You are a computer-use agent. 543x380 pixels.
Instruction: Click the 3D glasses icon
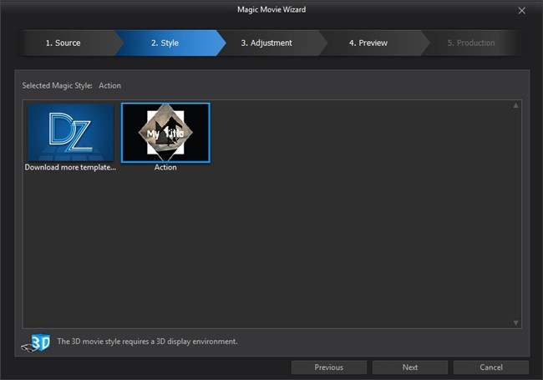coord(36,342)
